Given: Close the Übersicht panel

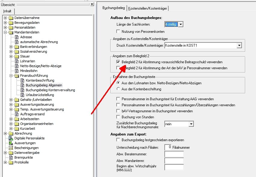Looking at the screenshot, I should click(92, 4).
